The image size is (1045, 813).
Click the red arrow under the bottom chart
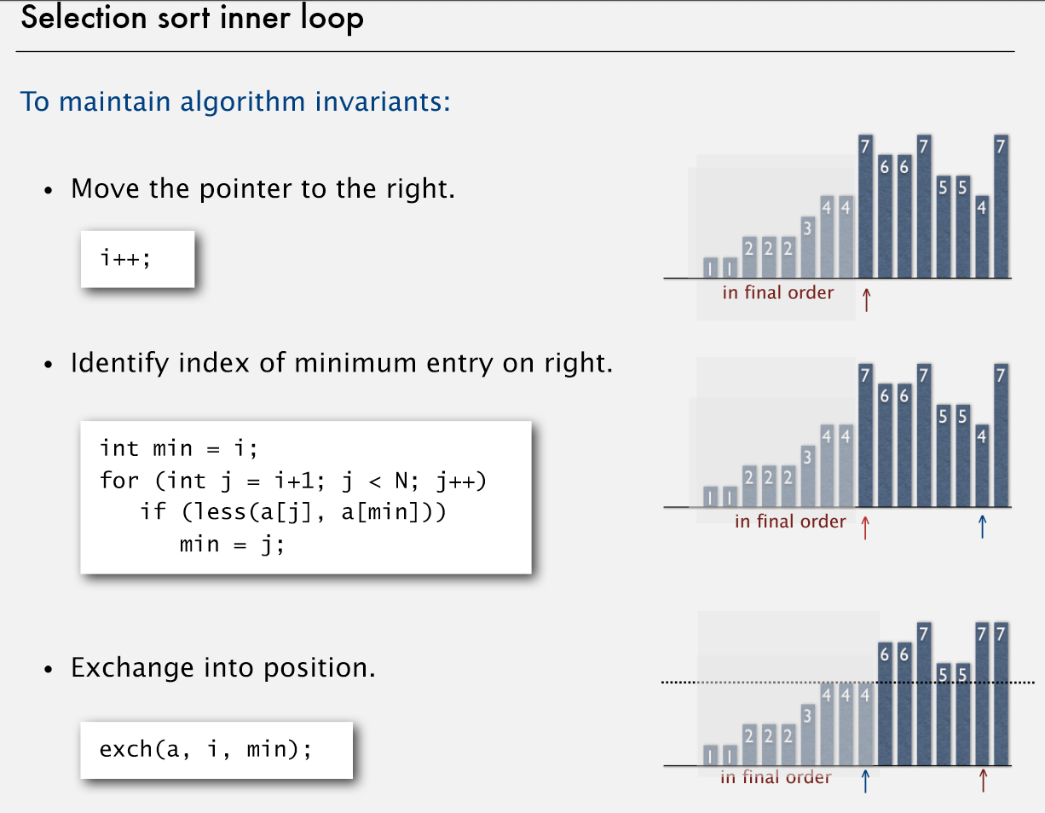pyautogui.click(x=983, y=781)
